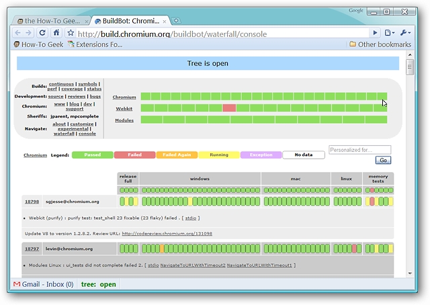Open the Other bookmarks folder
The width and height of the screenshot is (430, 305).
(380, 44)
